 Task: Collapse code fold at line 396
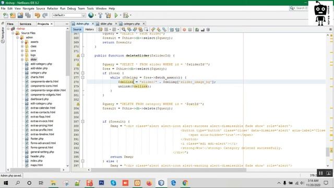pyautogui.click(x=83, y=161)
